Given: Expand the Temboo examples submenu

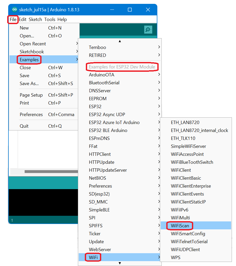Looking at the screenshot, I should (120, 47).
